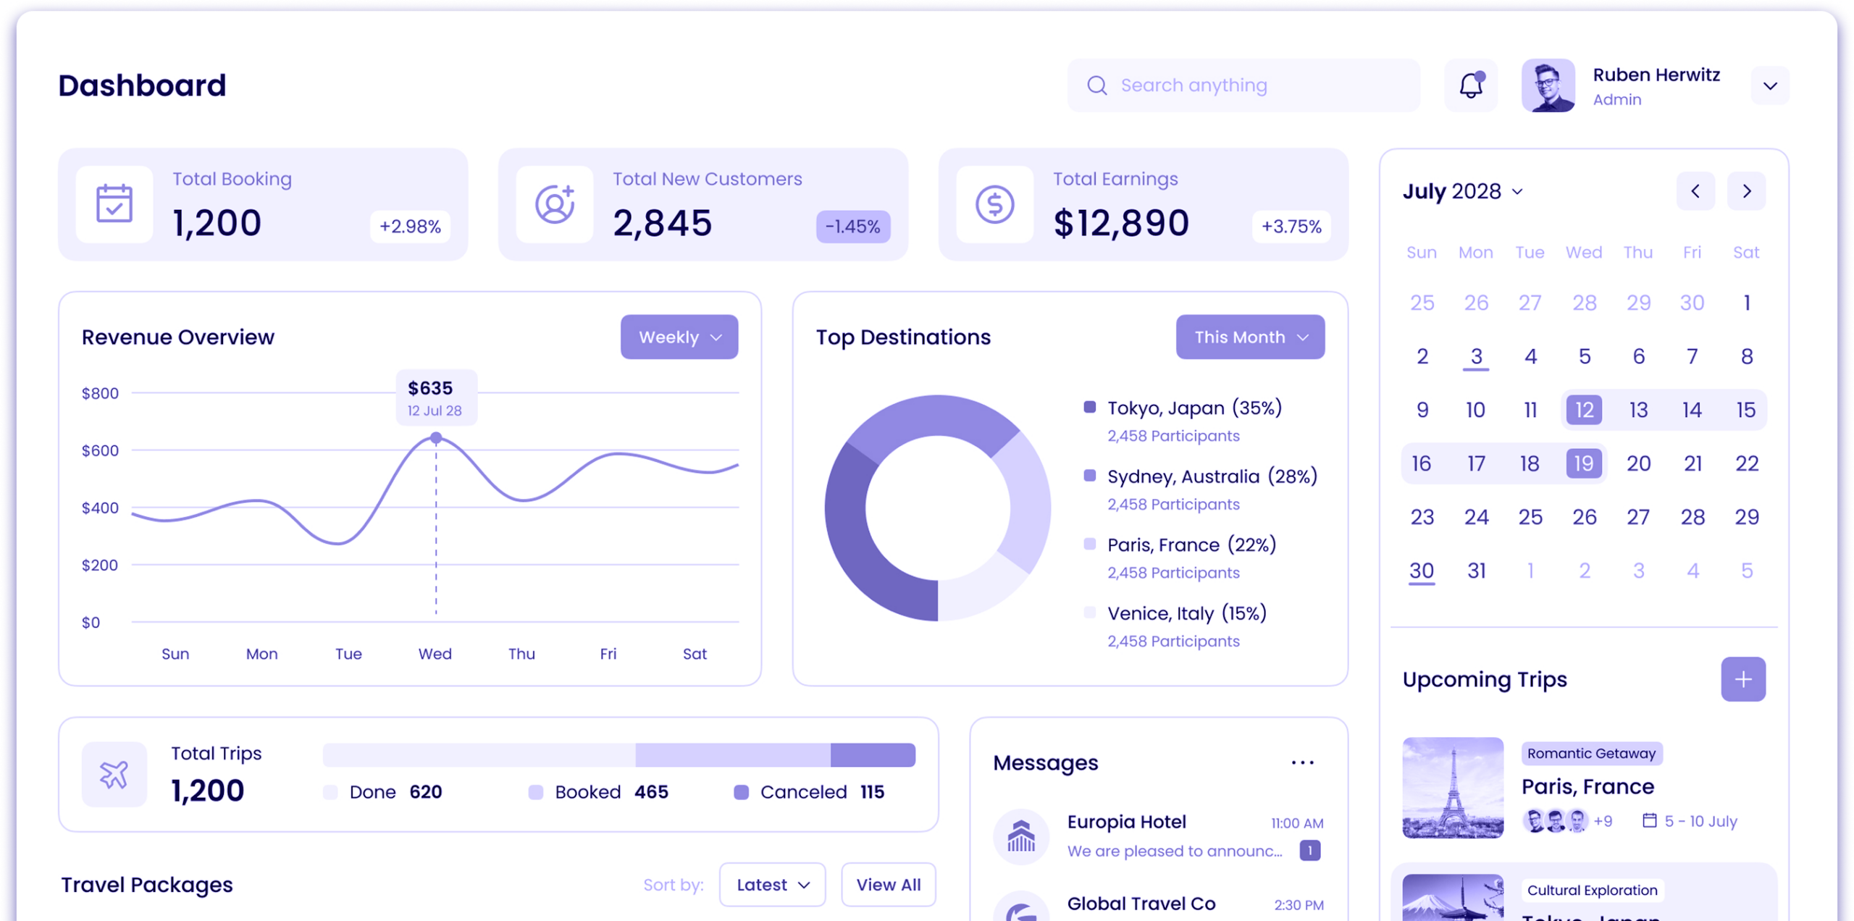
Task: Select July 19 on the calendar
Action: point(1584,463)
